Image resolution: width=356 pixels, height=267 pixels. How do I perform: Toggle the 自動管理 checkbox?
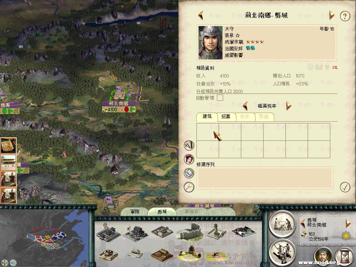(220, 98)
